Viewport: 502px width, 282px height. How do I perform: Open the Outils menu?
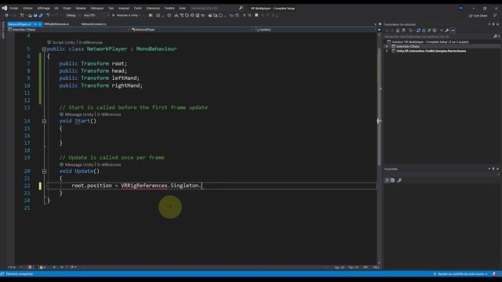coord(138,8)
